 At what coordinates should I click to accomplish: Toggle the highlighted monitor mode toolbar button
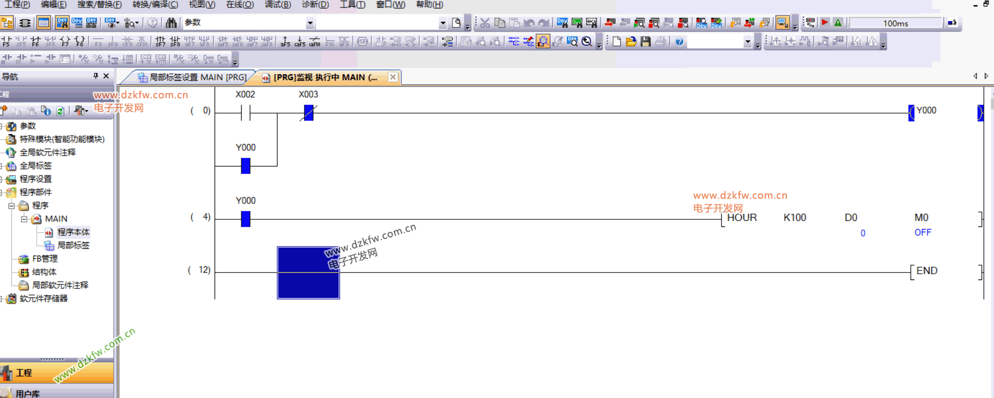coord(543,41)
